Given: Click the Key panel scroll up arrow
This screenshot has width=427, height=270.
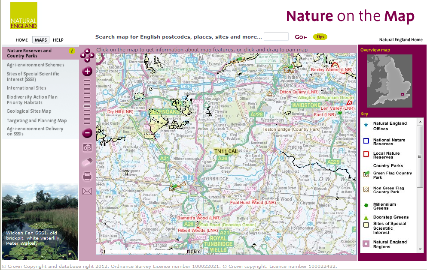Looking at the screenshot, I should [x=420, y=122].
